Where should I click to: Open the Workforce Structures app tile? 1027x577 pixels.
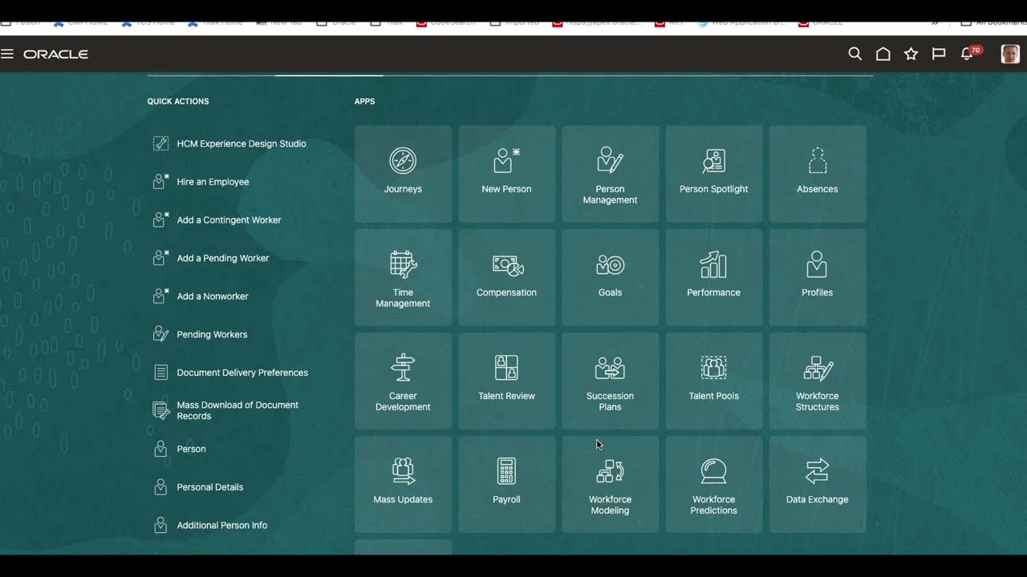(817, 381)
